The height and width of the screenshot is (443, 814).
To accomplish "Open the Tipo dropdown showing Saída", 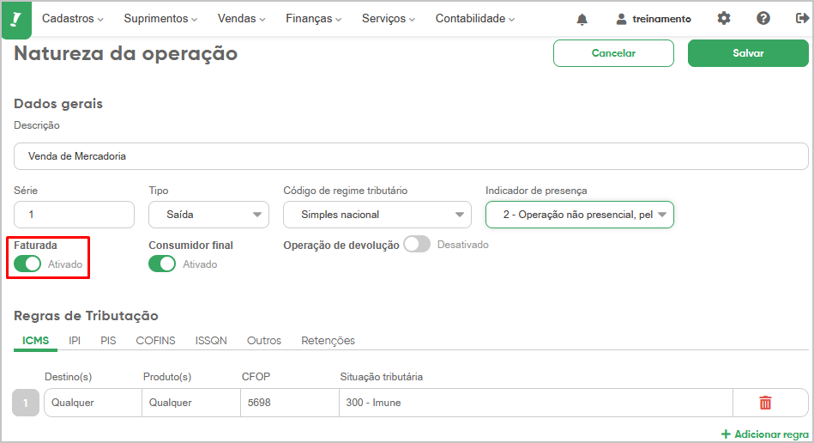I will [208, 215].
